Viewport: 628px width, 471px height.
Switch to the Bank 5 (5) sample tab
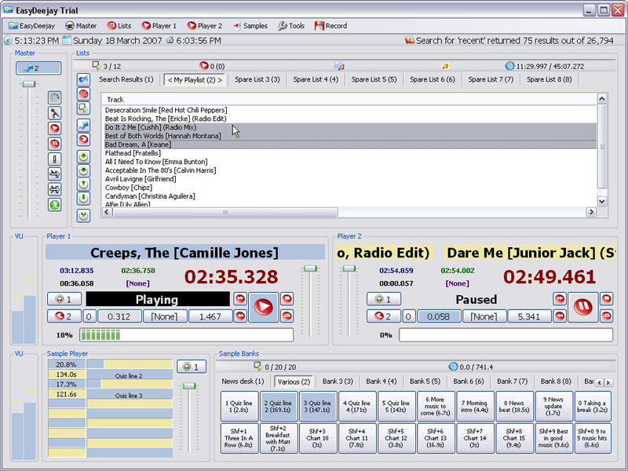pos(425,382)
